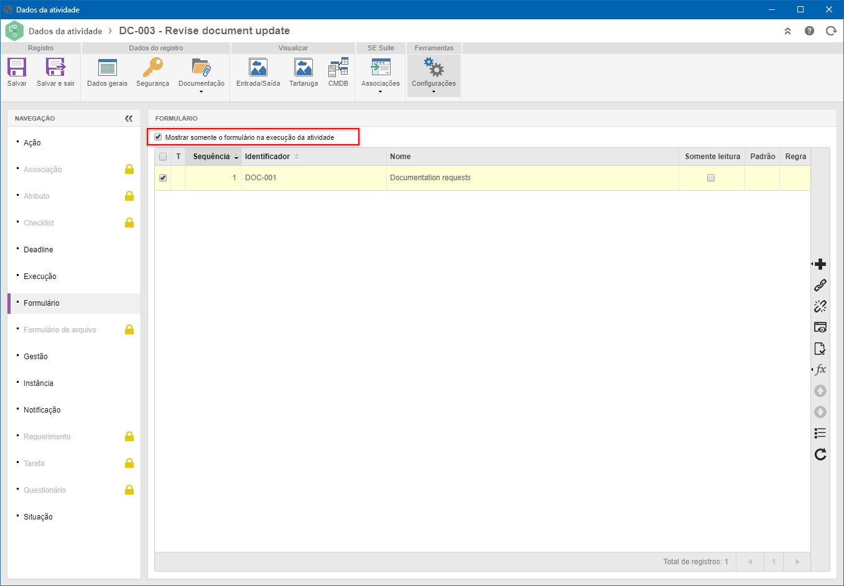Viewport: 844px width, 586px height.
Task: Open the Configurações gears icon
Action: [x=434, y=67]
